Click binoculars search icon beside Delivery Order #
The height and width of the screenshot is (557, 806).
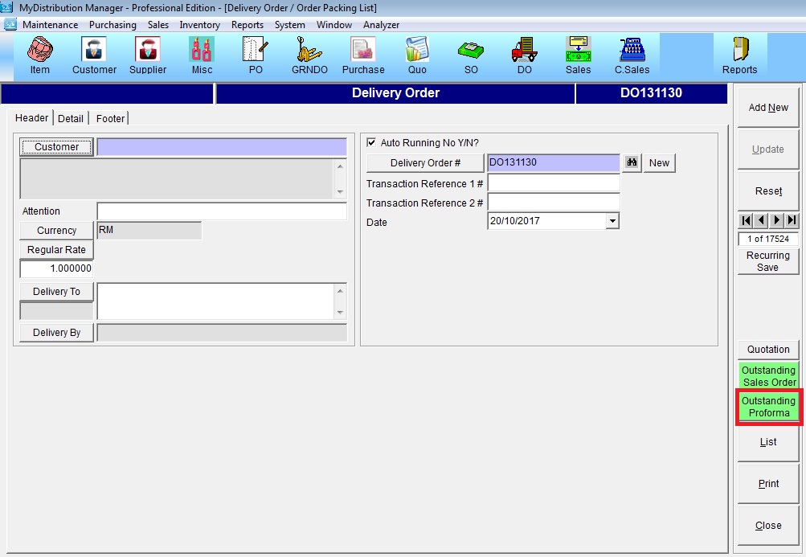pos(632,163)
